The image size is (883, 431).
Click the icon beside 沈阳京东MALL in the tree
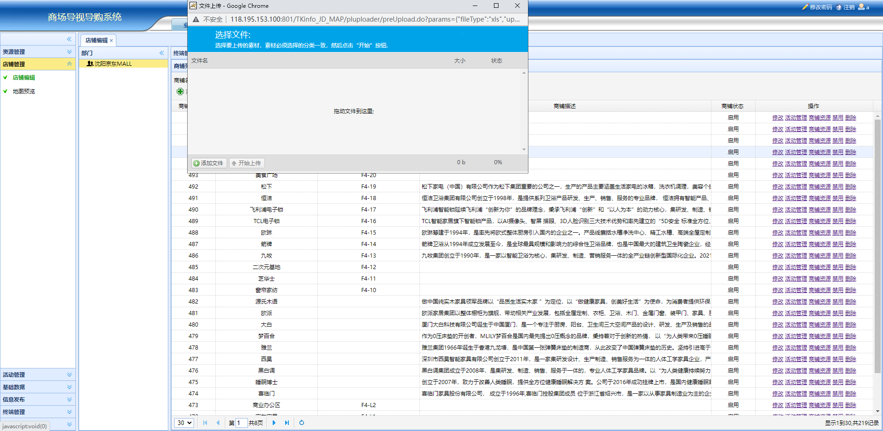(90, 63)
